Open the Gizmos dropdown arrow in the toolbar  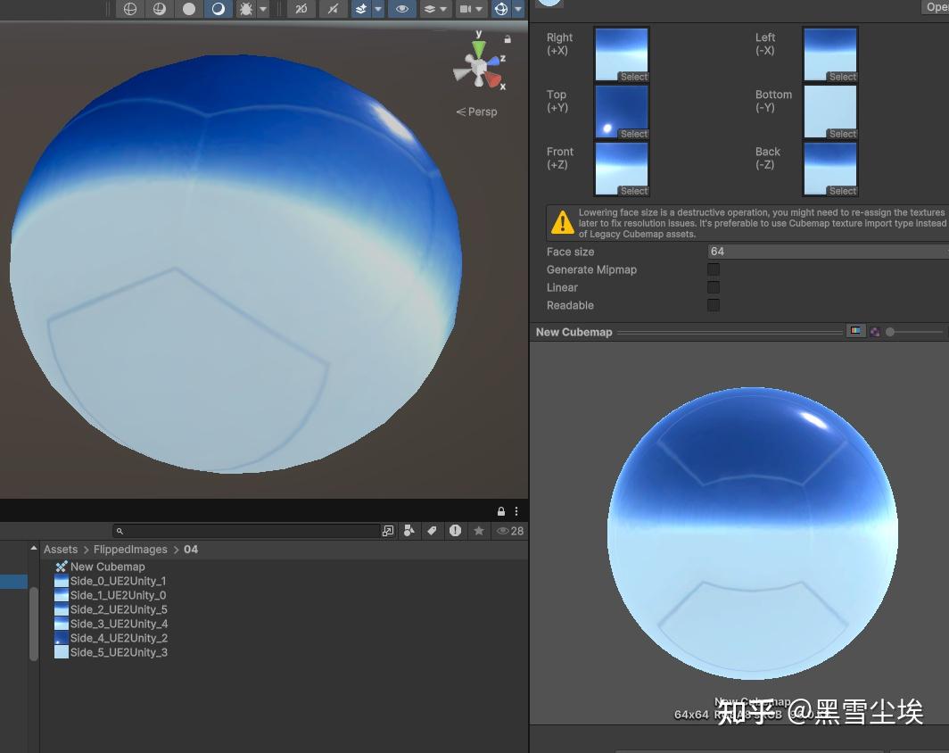point(518,9)
